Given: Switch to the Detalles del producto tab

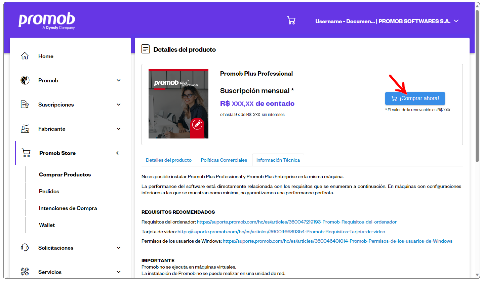Looking at the screenshot, I should click(x=169, y=160).
